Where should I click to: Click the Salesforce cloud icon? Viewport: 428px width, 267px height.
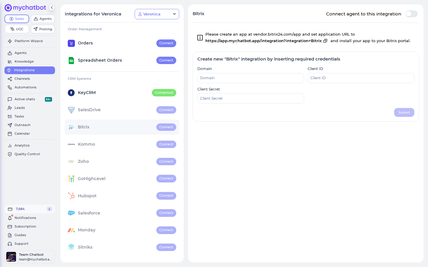[x=71, y=213]
